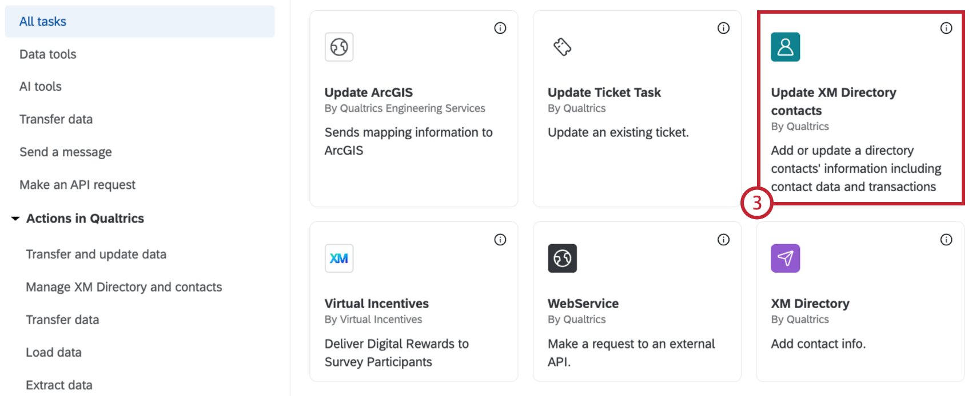Screen dimensions: 972x396
Task: Open info icon on Virtual Incentives card
Action: tap(500, 240)
